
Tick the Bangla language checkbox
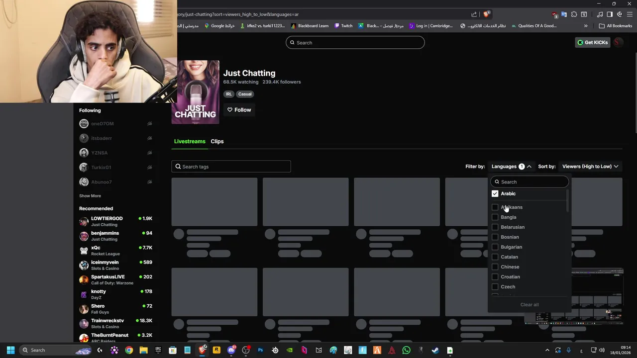[x=495, y=217]
